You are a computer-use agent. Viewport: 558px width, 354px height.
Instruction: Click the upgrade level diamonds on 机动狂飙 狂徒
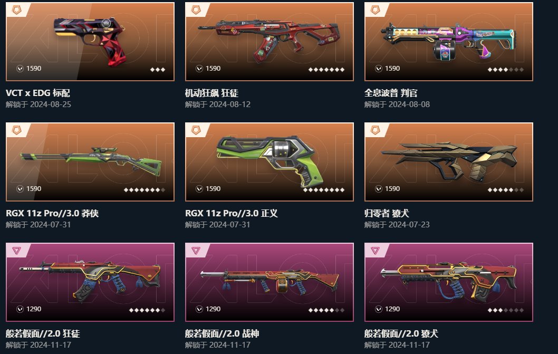click(x=326, y=70)
